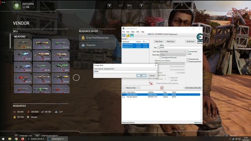251x141 pixels.
Task: Toggle the Hex checkbox
Action: coord(158,48)
